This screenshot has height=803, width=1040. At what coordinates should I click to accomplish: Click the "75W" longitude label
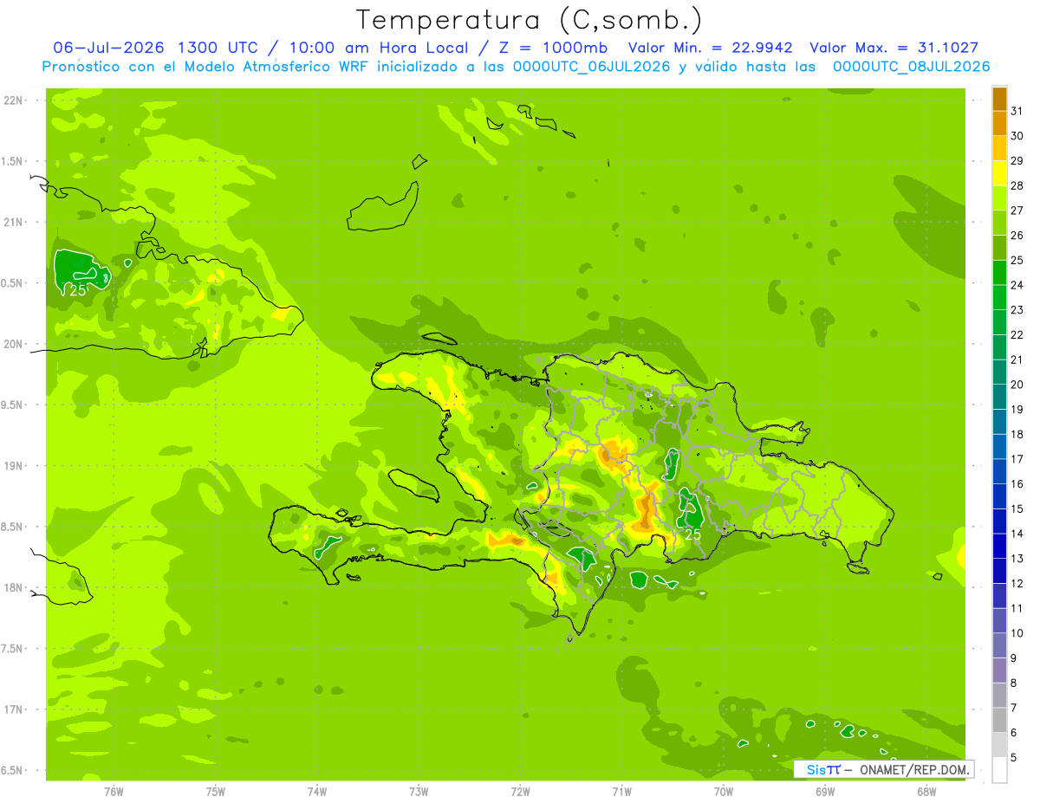pyautogui.click(x=216, y=791)
